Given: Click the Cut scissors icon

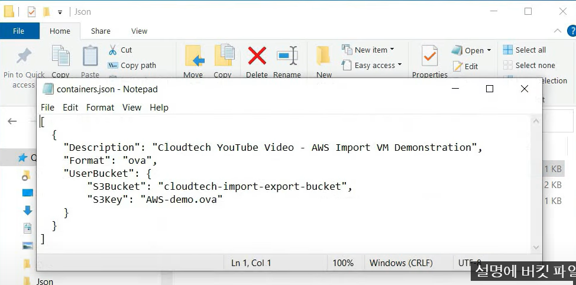Looking at the screenshot, I should 113,50.
